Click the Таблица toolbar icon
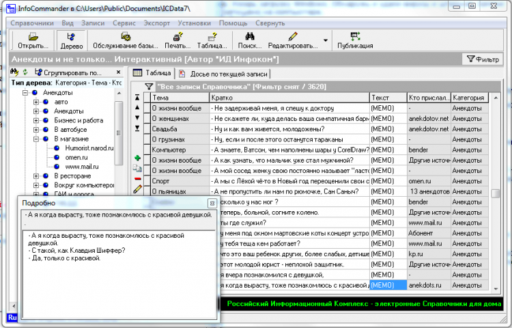The height and width of the screenshot is (328, 512). (x=212, y=36)
